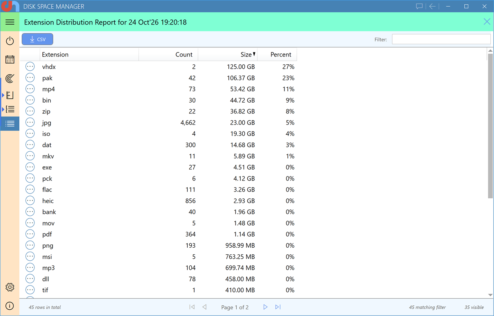494x316 pixels.
Task: Open the hamburger menu
Action: click(x=10, y=22)
